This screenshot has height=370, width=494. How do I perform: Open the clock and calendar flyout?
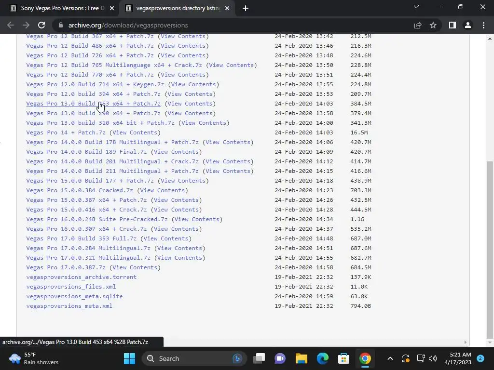pos(458,358)
